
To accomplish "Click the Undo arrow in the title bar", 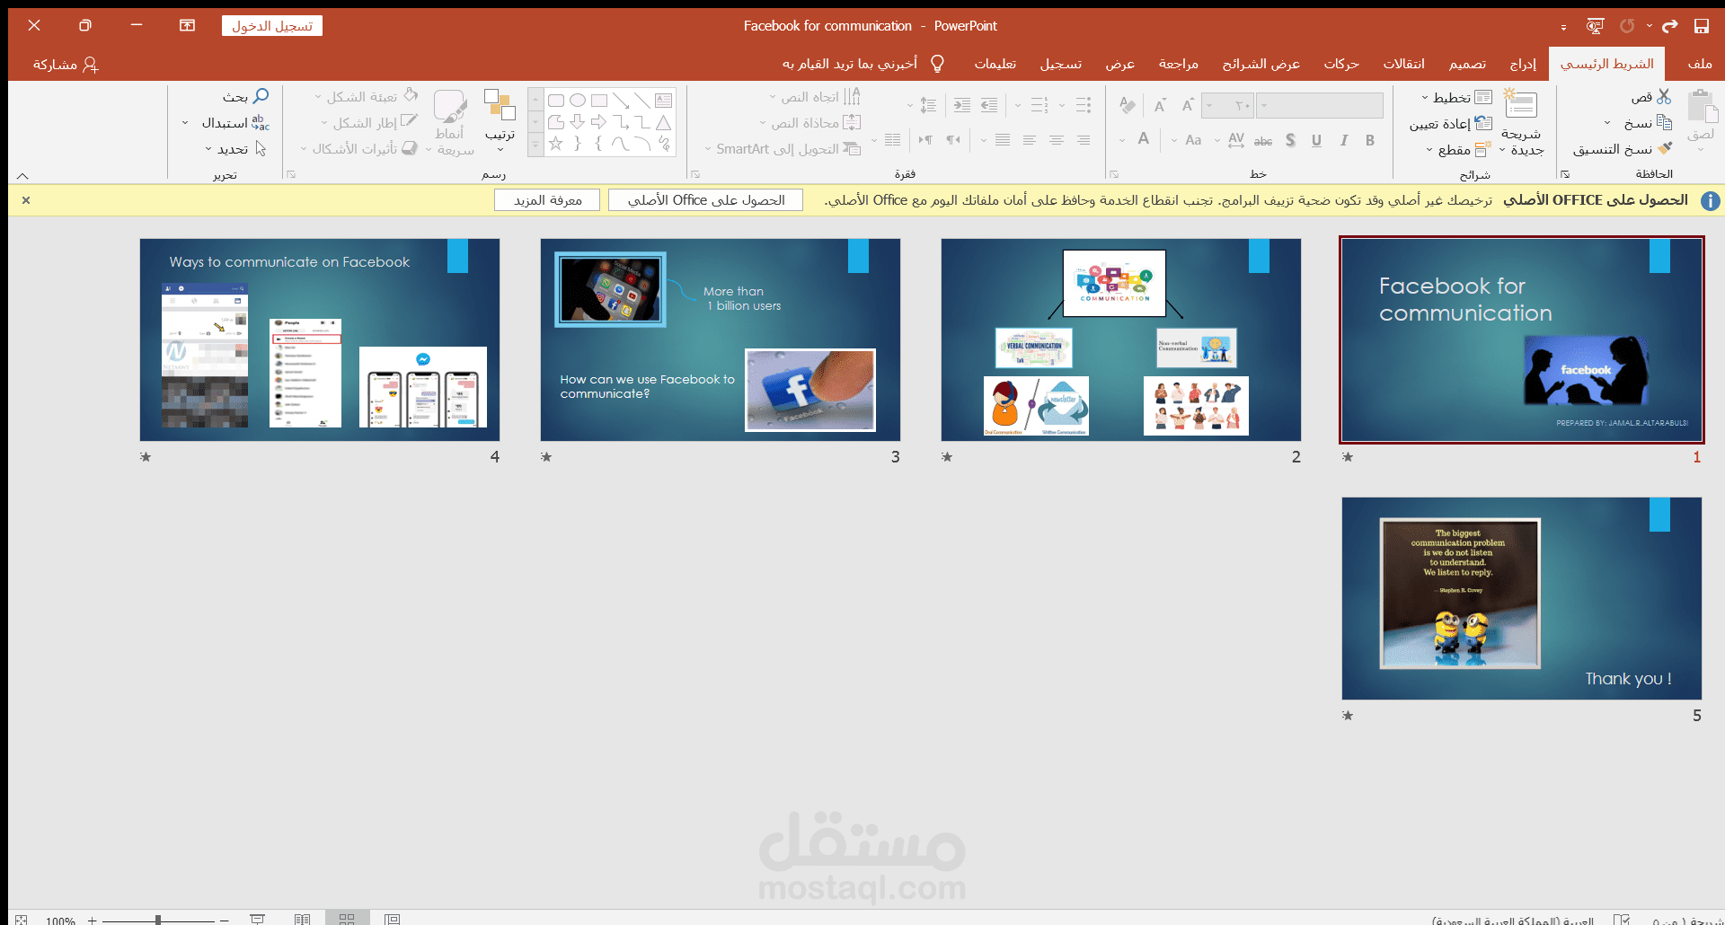I will point(1669,26).
